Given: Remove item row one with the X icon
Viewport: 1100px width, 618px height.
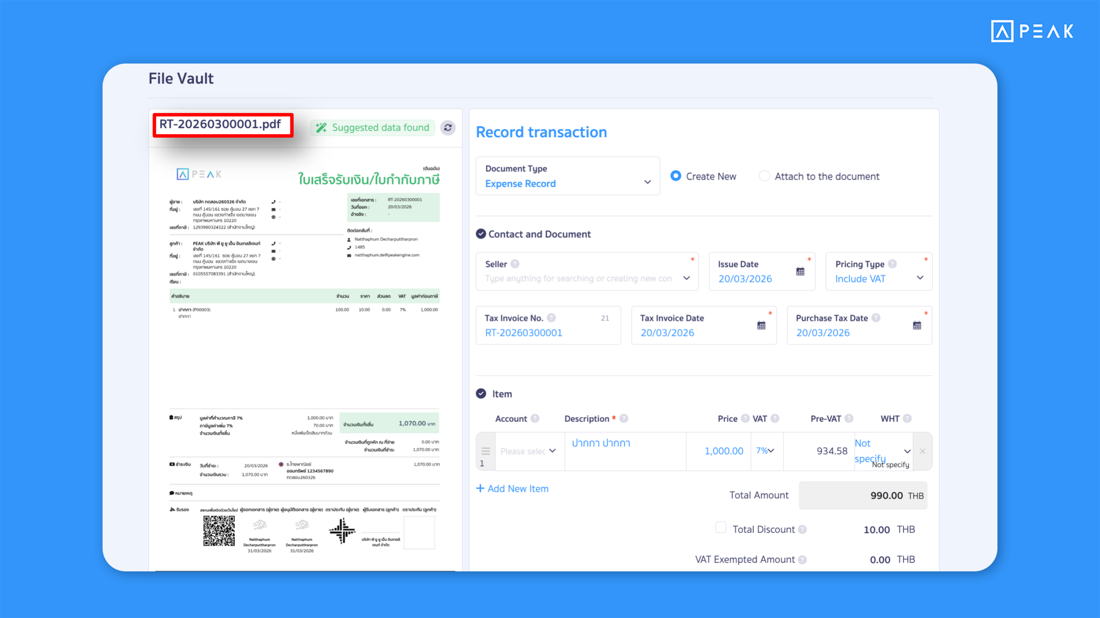Looking at the screenshot, I should pos(923,451).
